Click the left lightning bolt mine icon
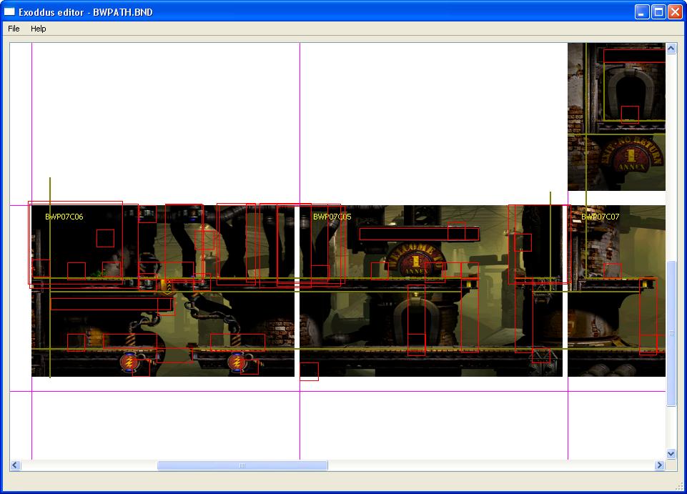Viewport: 687px width, 494px height. [129, 362]
